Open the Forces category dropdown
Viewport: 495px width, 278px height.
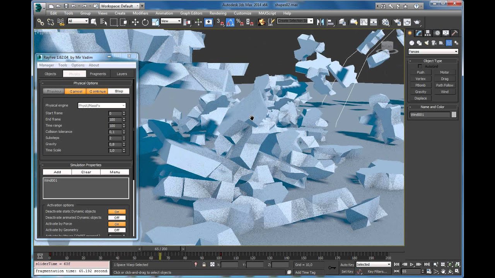(433, 52)
